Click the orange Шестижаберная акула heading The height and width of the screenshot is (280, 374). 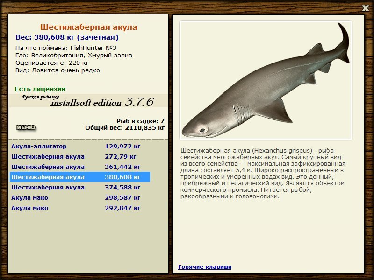coord(88,27)
